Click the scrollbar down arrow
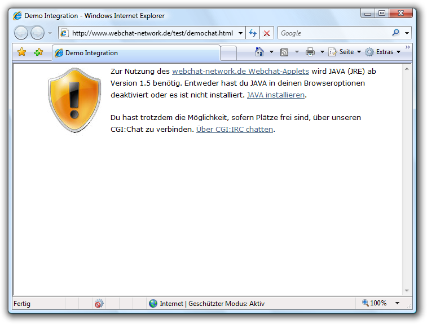The image size is (427, 324). [407, 291]
